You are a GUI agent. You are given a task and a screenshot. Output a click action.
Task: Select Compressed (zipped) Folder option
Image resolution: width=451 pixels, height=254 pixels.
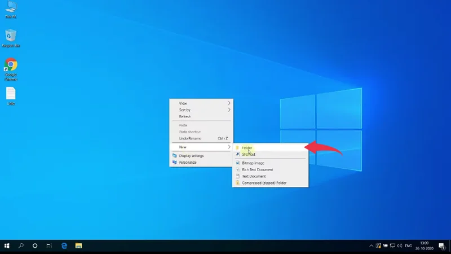click(264, 183)
